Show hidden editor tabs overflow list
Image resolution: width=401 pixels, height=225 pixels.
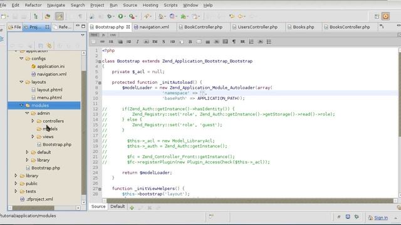click(x=382, y=26)
